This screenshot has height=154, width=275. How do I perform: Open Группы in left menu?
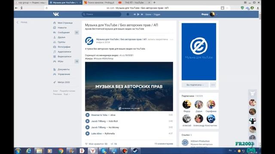click(61, 42)
